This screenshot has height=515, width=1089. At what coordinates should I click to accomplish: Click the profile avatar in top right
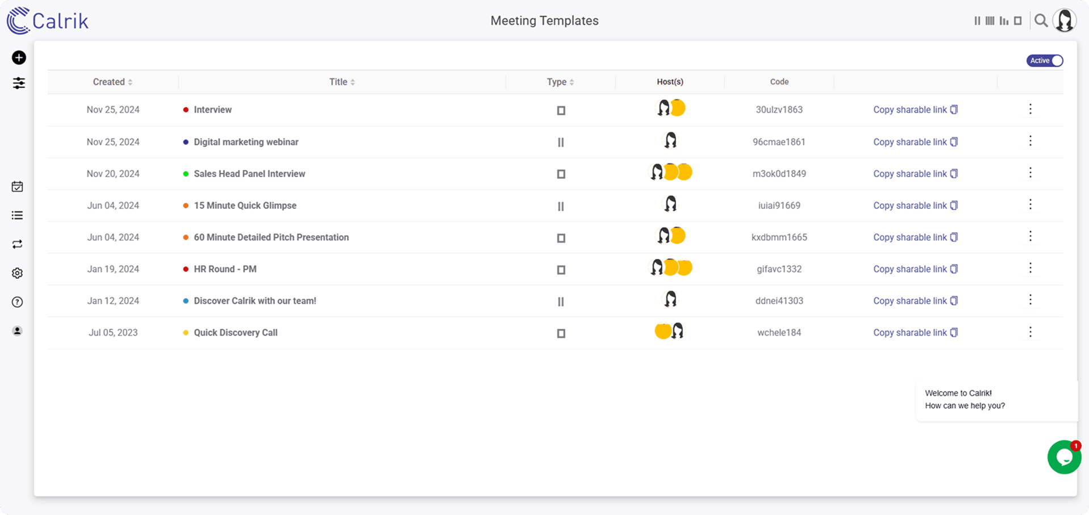tap(1065, 21)
